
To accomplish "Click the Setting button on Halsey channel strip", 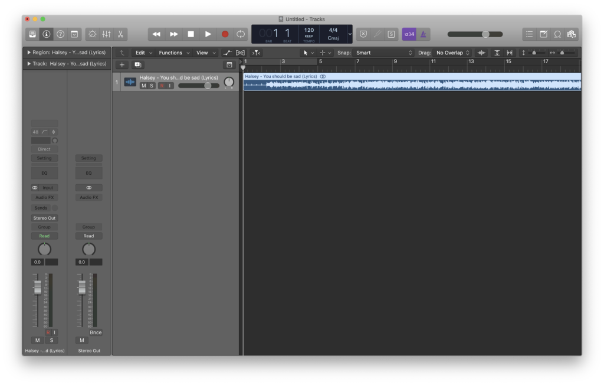I will click(x=44, y=158).
